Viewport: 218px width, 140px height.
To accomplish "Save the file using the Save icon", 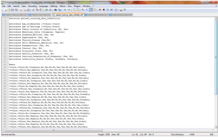I will pos(13,10).
